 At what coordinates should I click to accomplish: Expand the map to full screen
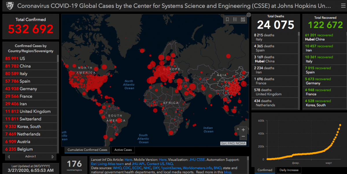click(x=249, y=15)
